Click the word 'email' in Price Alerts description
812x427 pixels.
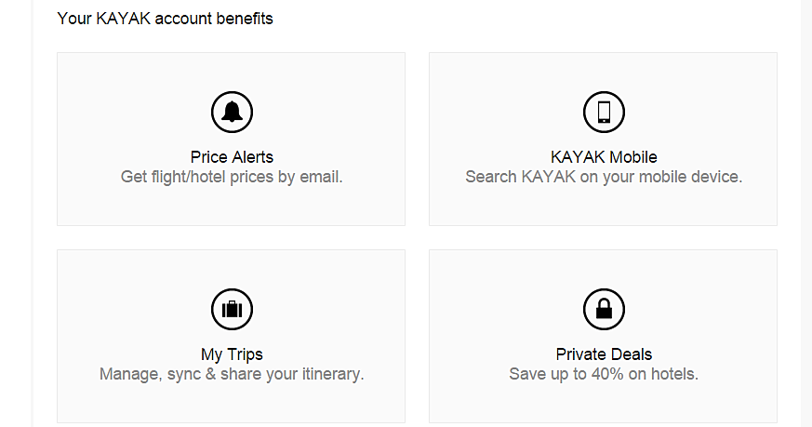coord(319,177)
